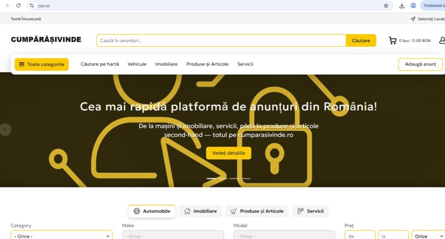Click the site information icon in address bar
The height and width of the screenshot is (239, 445).
pos(32,6)
